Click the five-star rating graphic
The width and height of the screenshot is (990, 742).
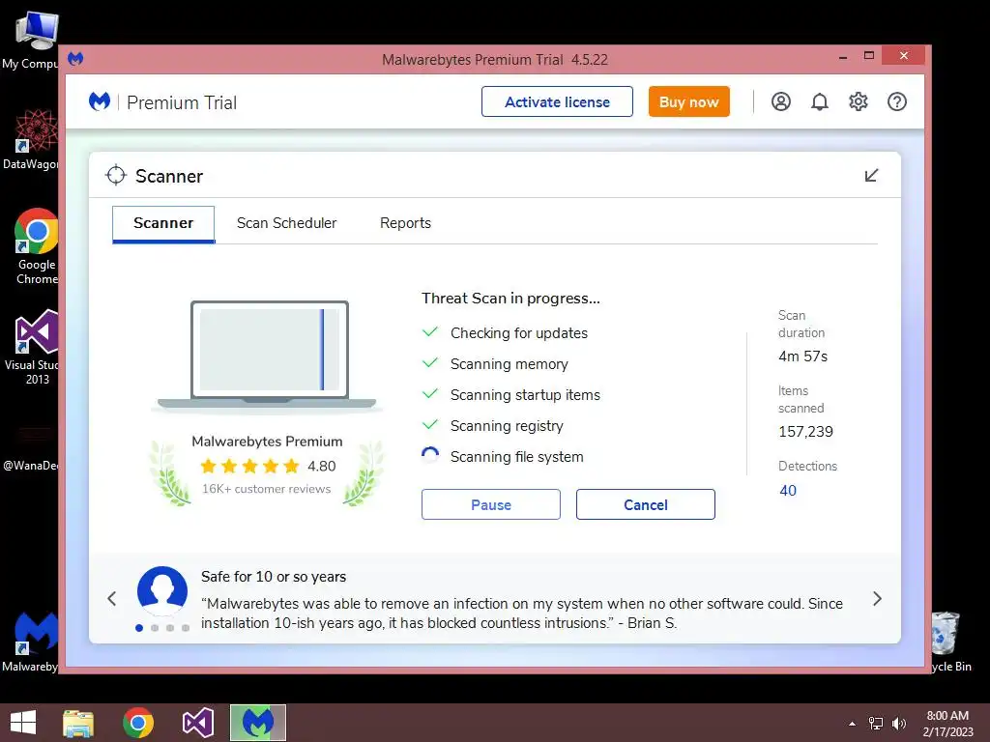(x=249, y=467)
